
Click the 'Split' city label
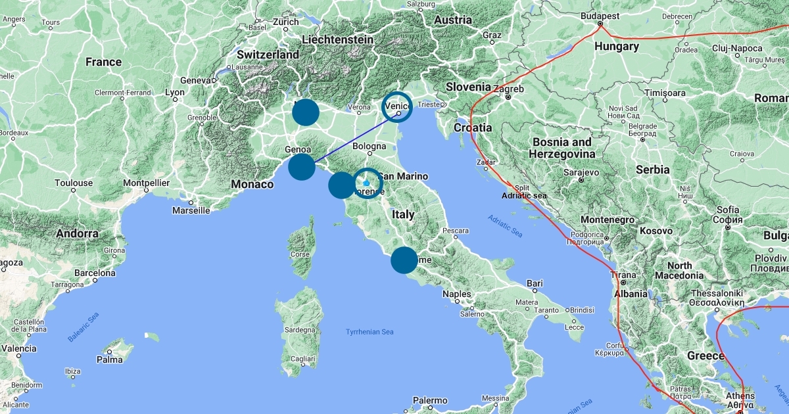click(522, 187)
